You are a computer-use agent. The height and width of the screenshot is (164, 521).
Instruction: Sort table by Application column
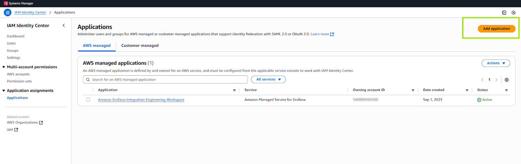click(x=234, y=90)
